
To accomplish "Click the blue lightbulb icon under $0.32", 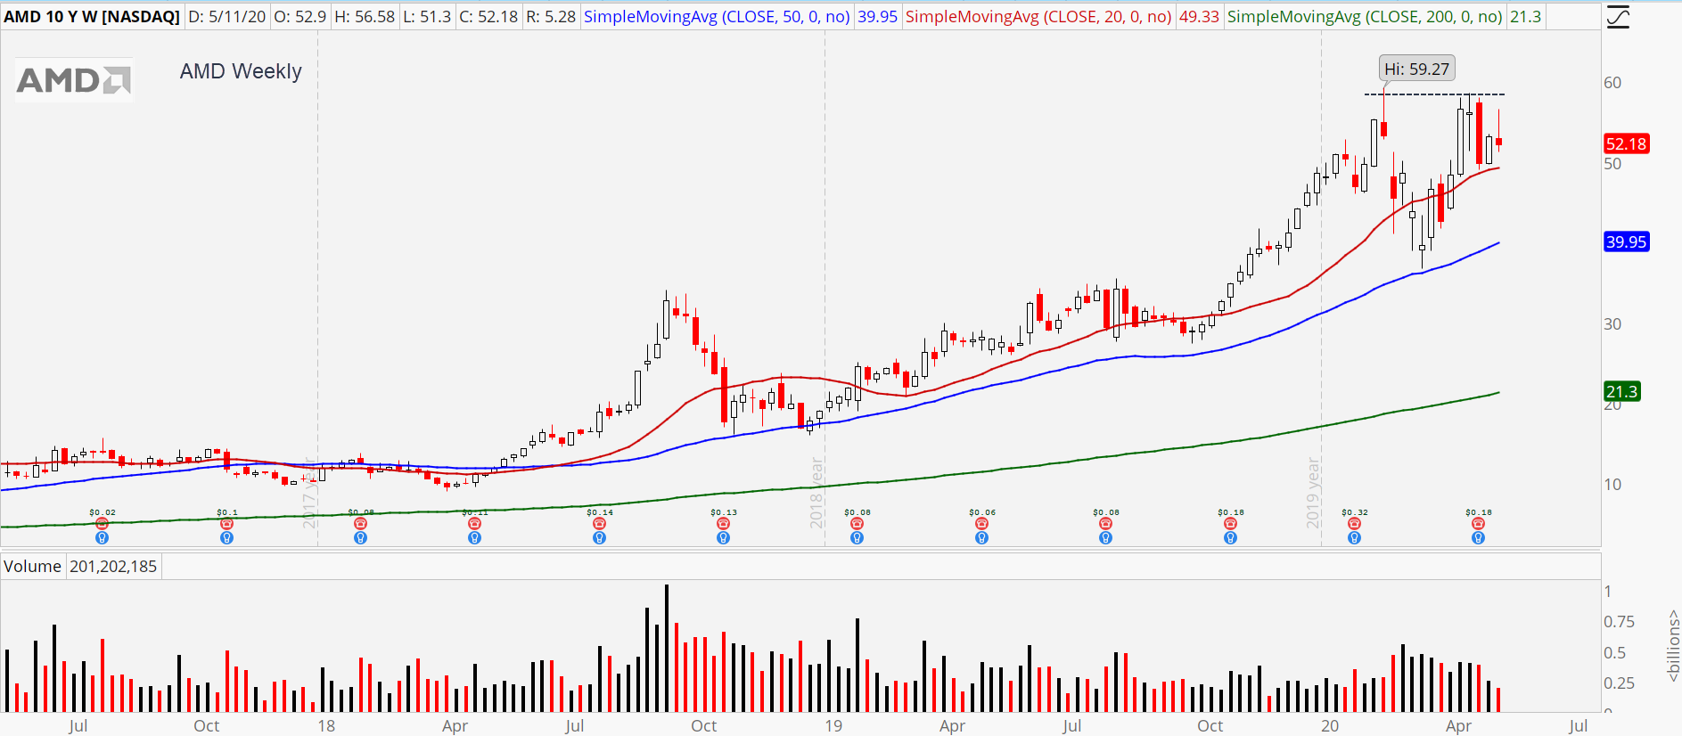I will coord(1354,537).
